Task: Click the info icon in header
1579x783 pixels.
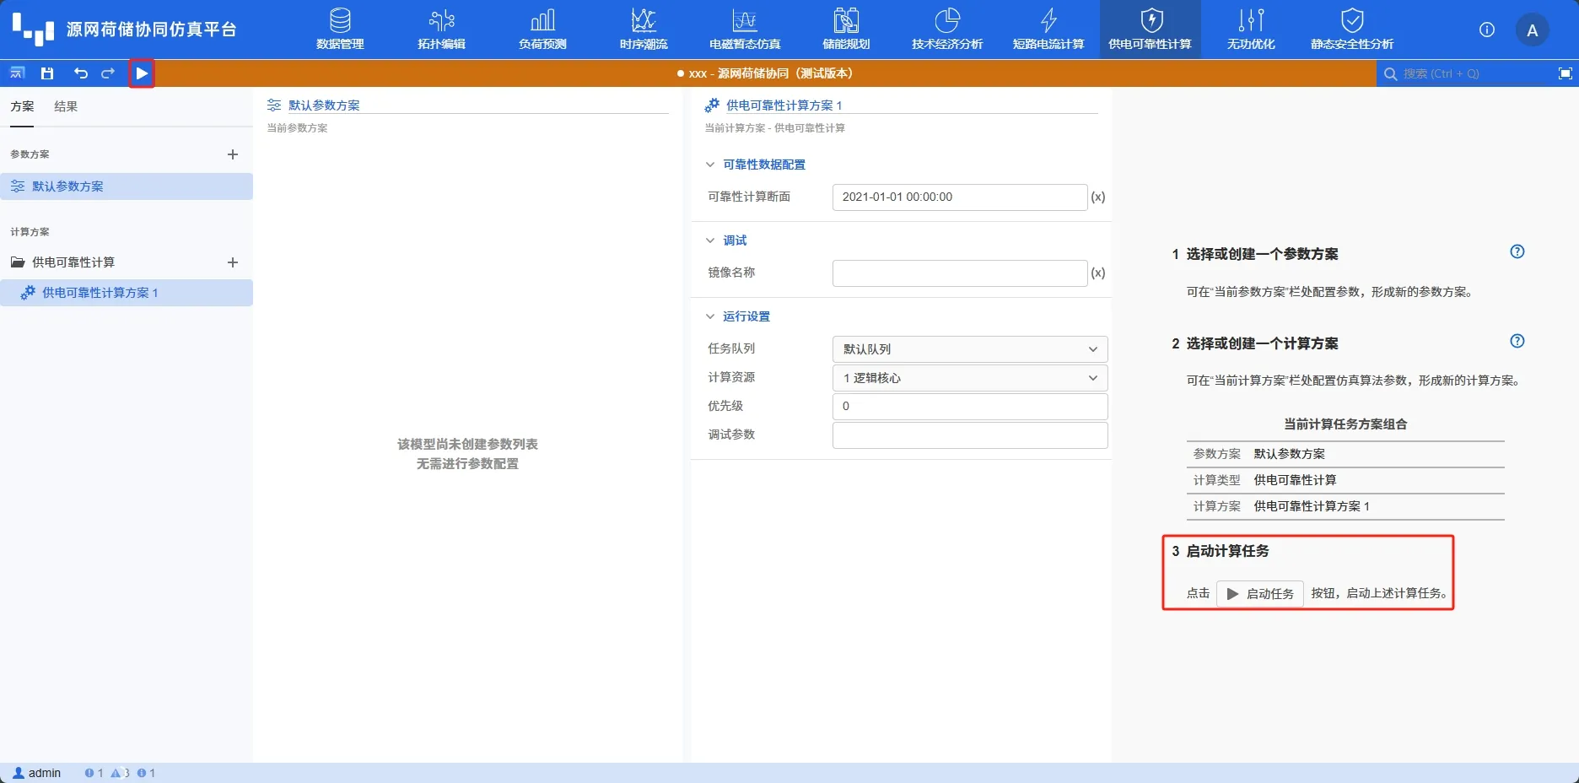Action: (1487, 30)
